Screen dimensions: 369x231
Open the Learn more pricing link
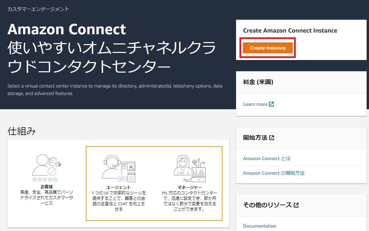255,104
